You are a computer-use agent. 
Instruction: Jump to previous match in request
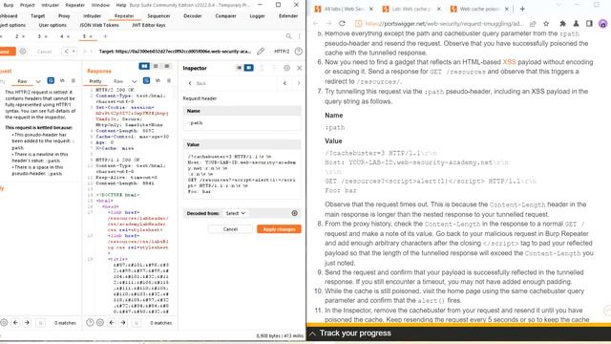click(x=15, y=323)
